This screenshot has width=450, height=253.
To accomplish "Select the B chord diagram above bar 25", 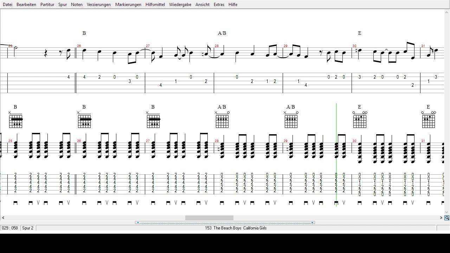I will click(15, 119).
